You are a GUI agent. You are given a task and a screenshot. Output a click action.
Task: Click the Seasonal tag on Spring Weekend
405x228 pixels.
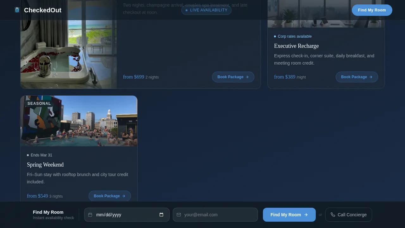(39, 104)
